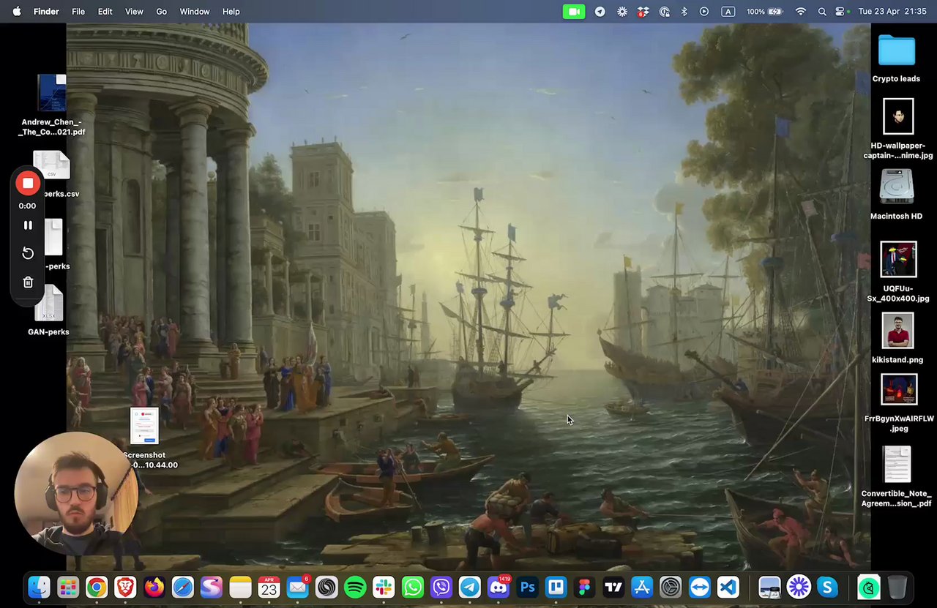Screen dimensions: 937x608
Task: Open Slack from the Dock
Action: click(x=384, y=587)
